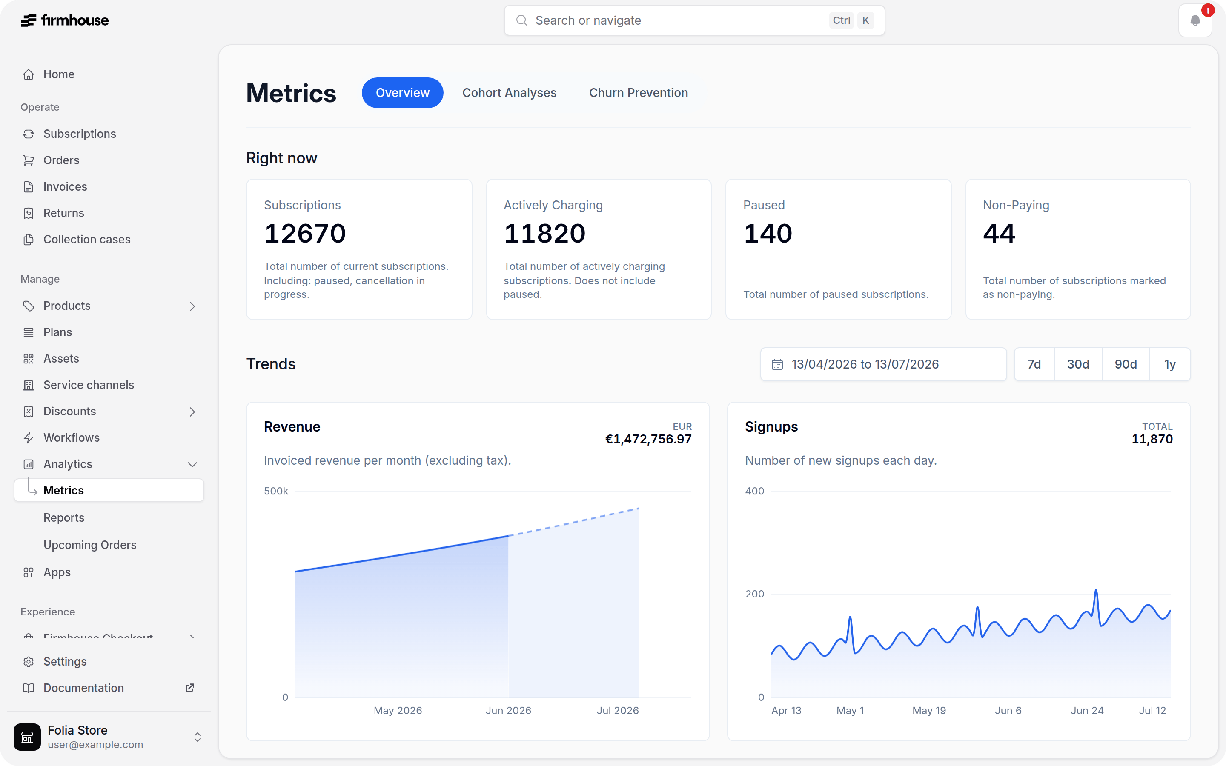The width and height of the screenshot is (1226, 766).
Task: Switch to the Overview tab
Action: click(x=402, y=93)
